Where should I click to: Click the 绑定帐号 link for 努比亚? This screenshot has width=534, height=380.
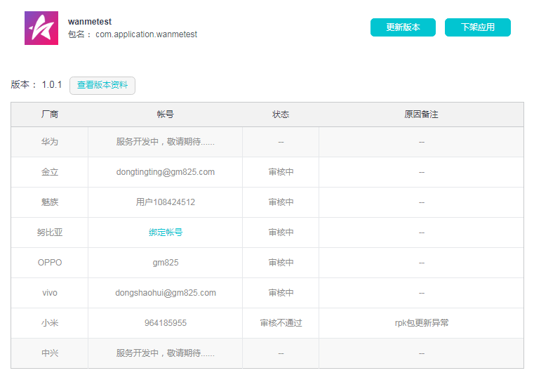click(166, 232)
